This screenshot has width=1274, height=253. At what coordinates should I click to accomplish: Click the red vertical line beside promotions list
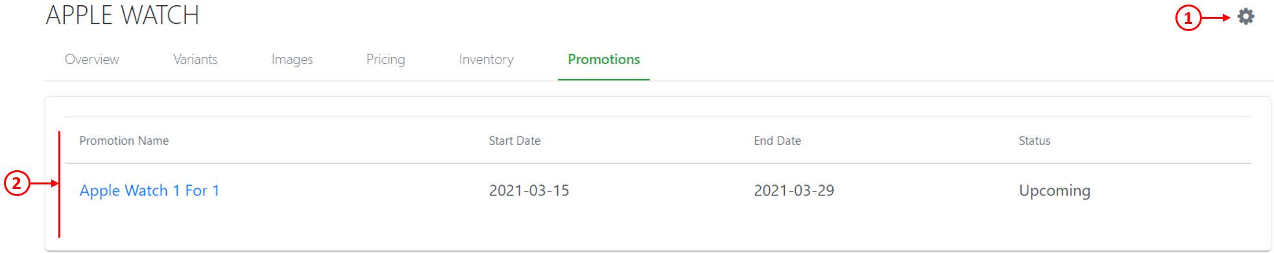tap(59, 184)
